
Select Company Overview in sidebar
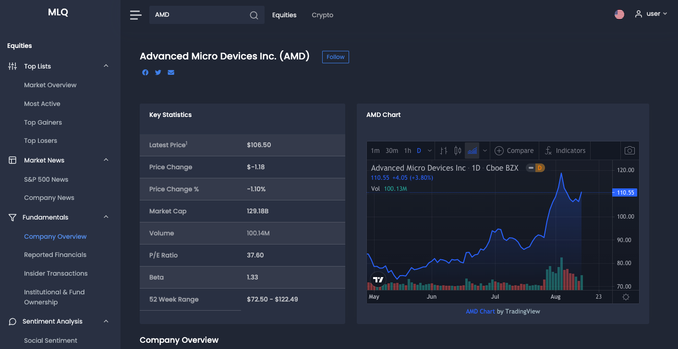(56, 236)
